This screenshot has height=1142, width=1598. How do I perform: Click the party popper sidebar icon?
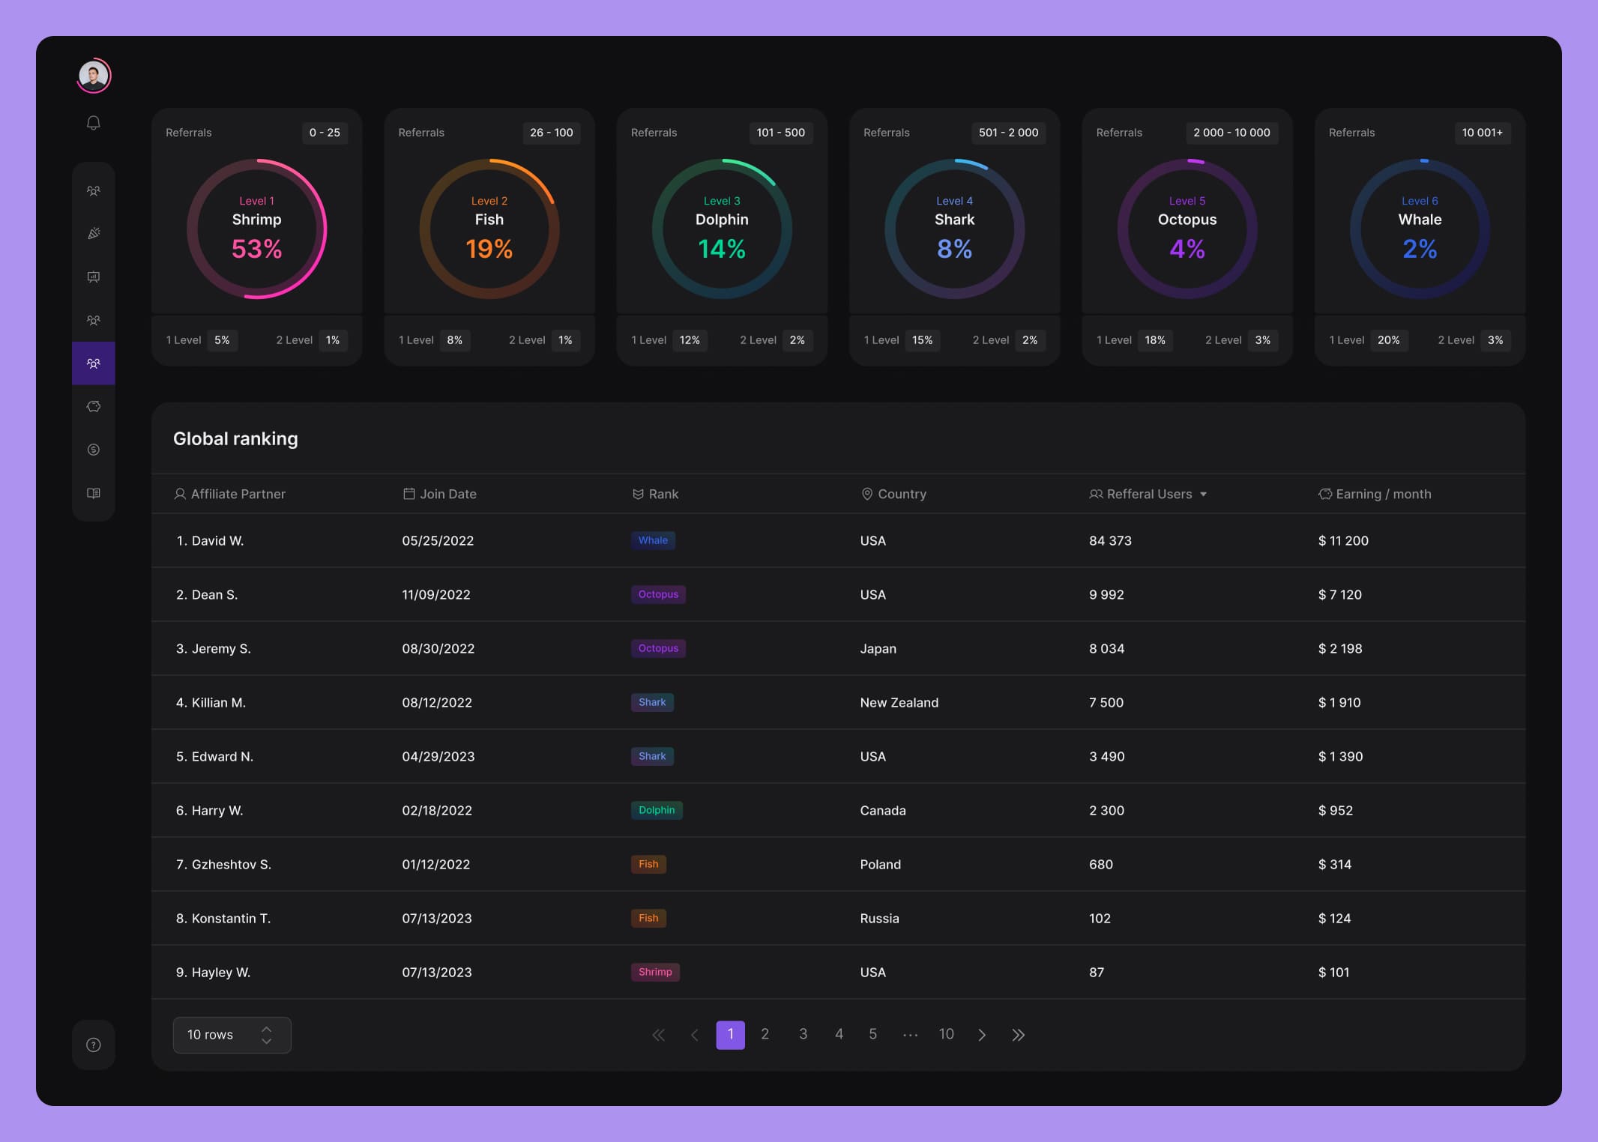(93, 233)
